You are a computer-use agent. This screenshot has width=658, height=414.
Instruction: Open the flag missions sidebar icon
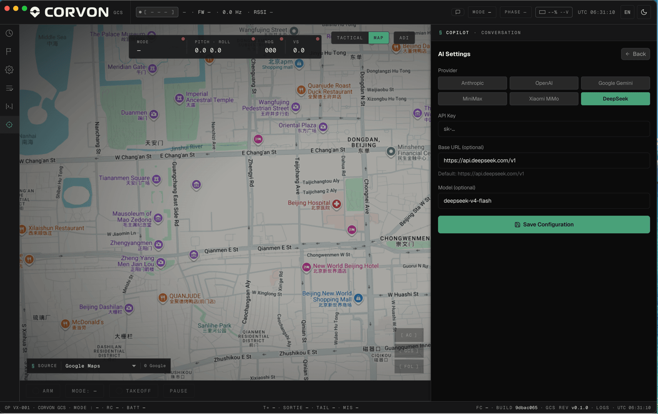click(9, 51)
